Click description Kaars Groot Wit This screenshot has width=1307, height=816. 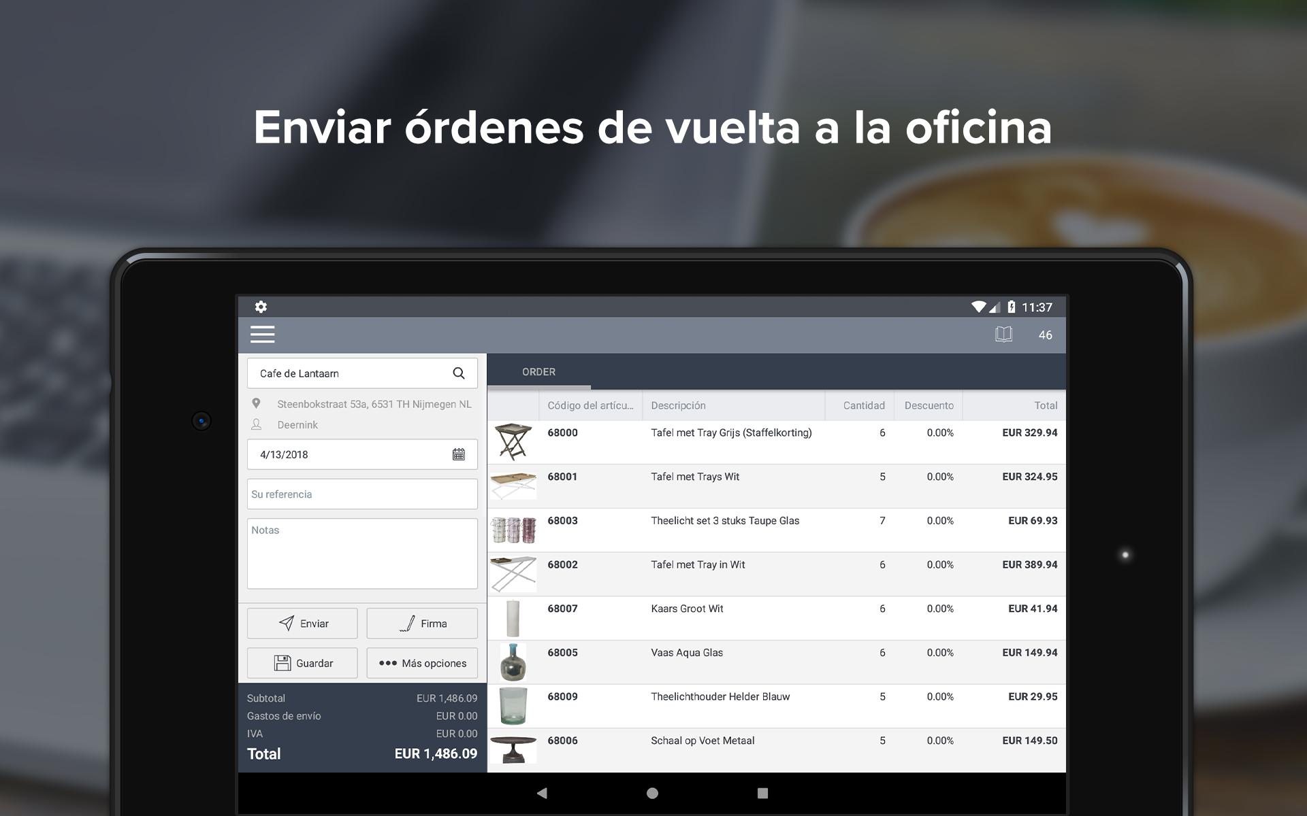(687, 609)
